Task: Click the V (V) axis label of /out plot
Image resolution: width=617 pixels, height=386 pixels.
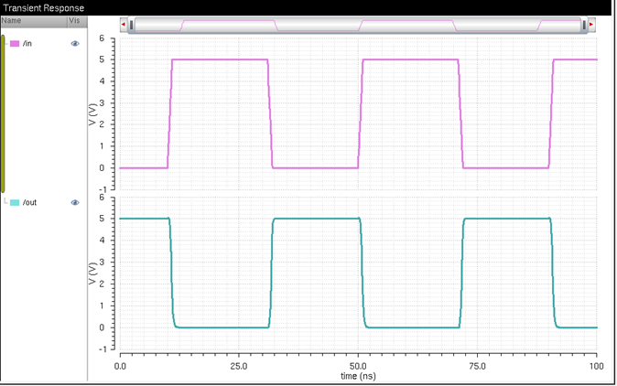Action: pyautogui.click(x=92, y=273)
